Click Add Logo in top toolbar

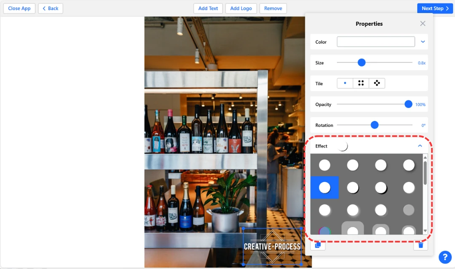241,8
